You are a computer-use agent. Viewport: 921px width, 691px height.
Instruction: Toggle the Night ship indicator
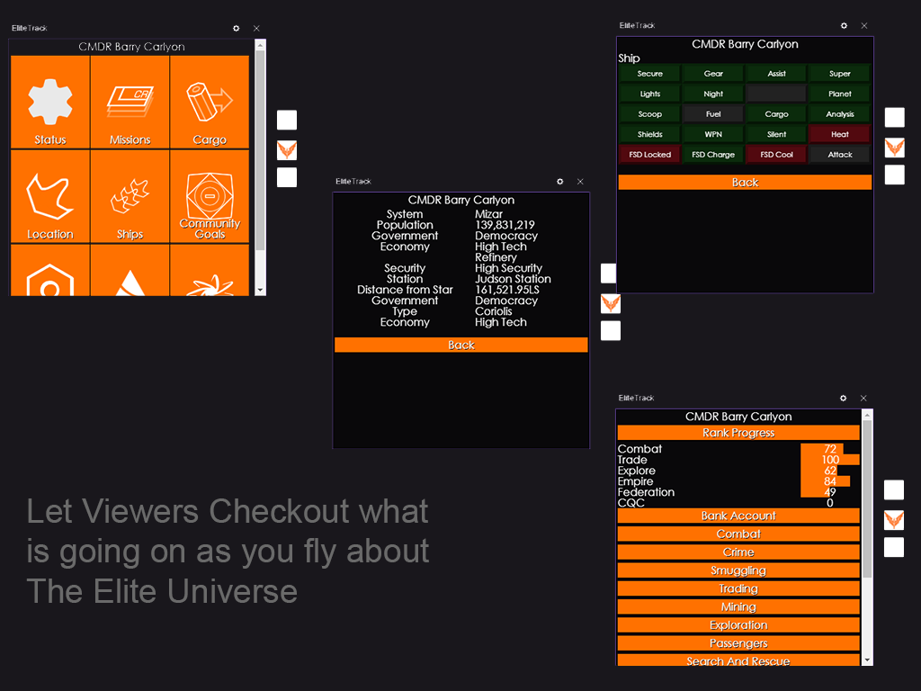[713, 94]
